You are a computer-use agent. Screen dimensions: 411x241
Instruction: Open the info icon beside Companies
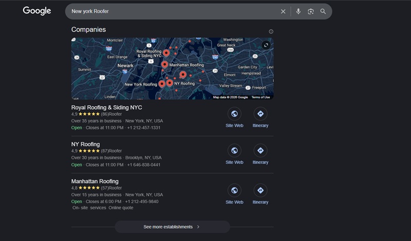pos(271,32)
